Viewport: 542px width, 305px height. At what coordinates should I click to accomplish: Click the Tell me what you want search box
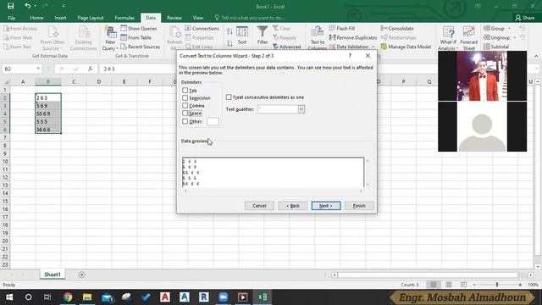click(250, 18)
